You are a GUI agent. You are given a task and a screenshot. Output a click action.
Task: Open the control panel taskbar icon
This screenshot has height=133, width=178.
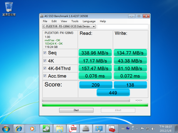99,129
